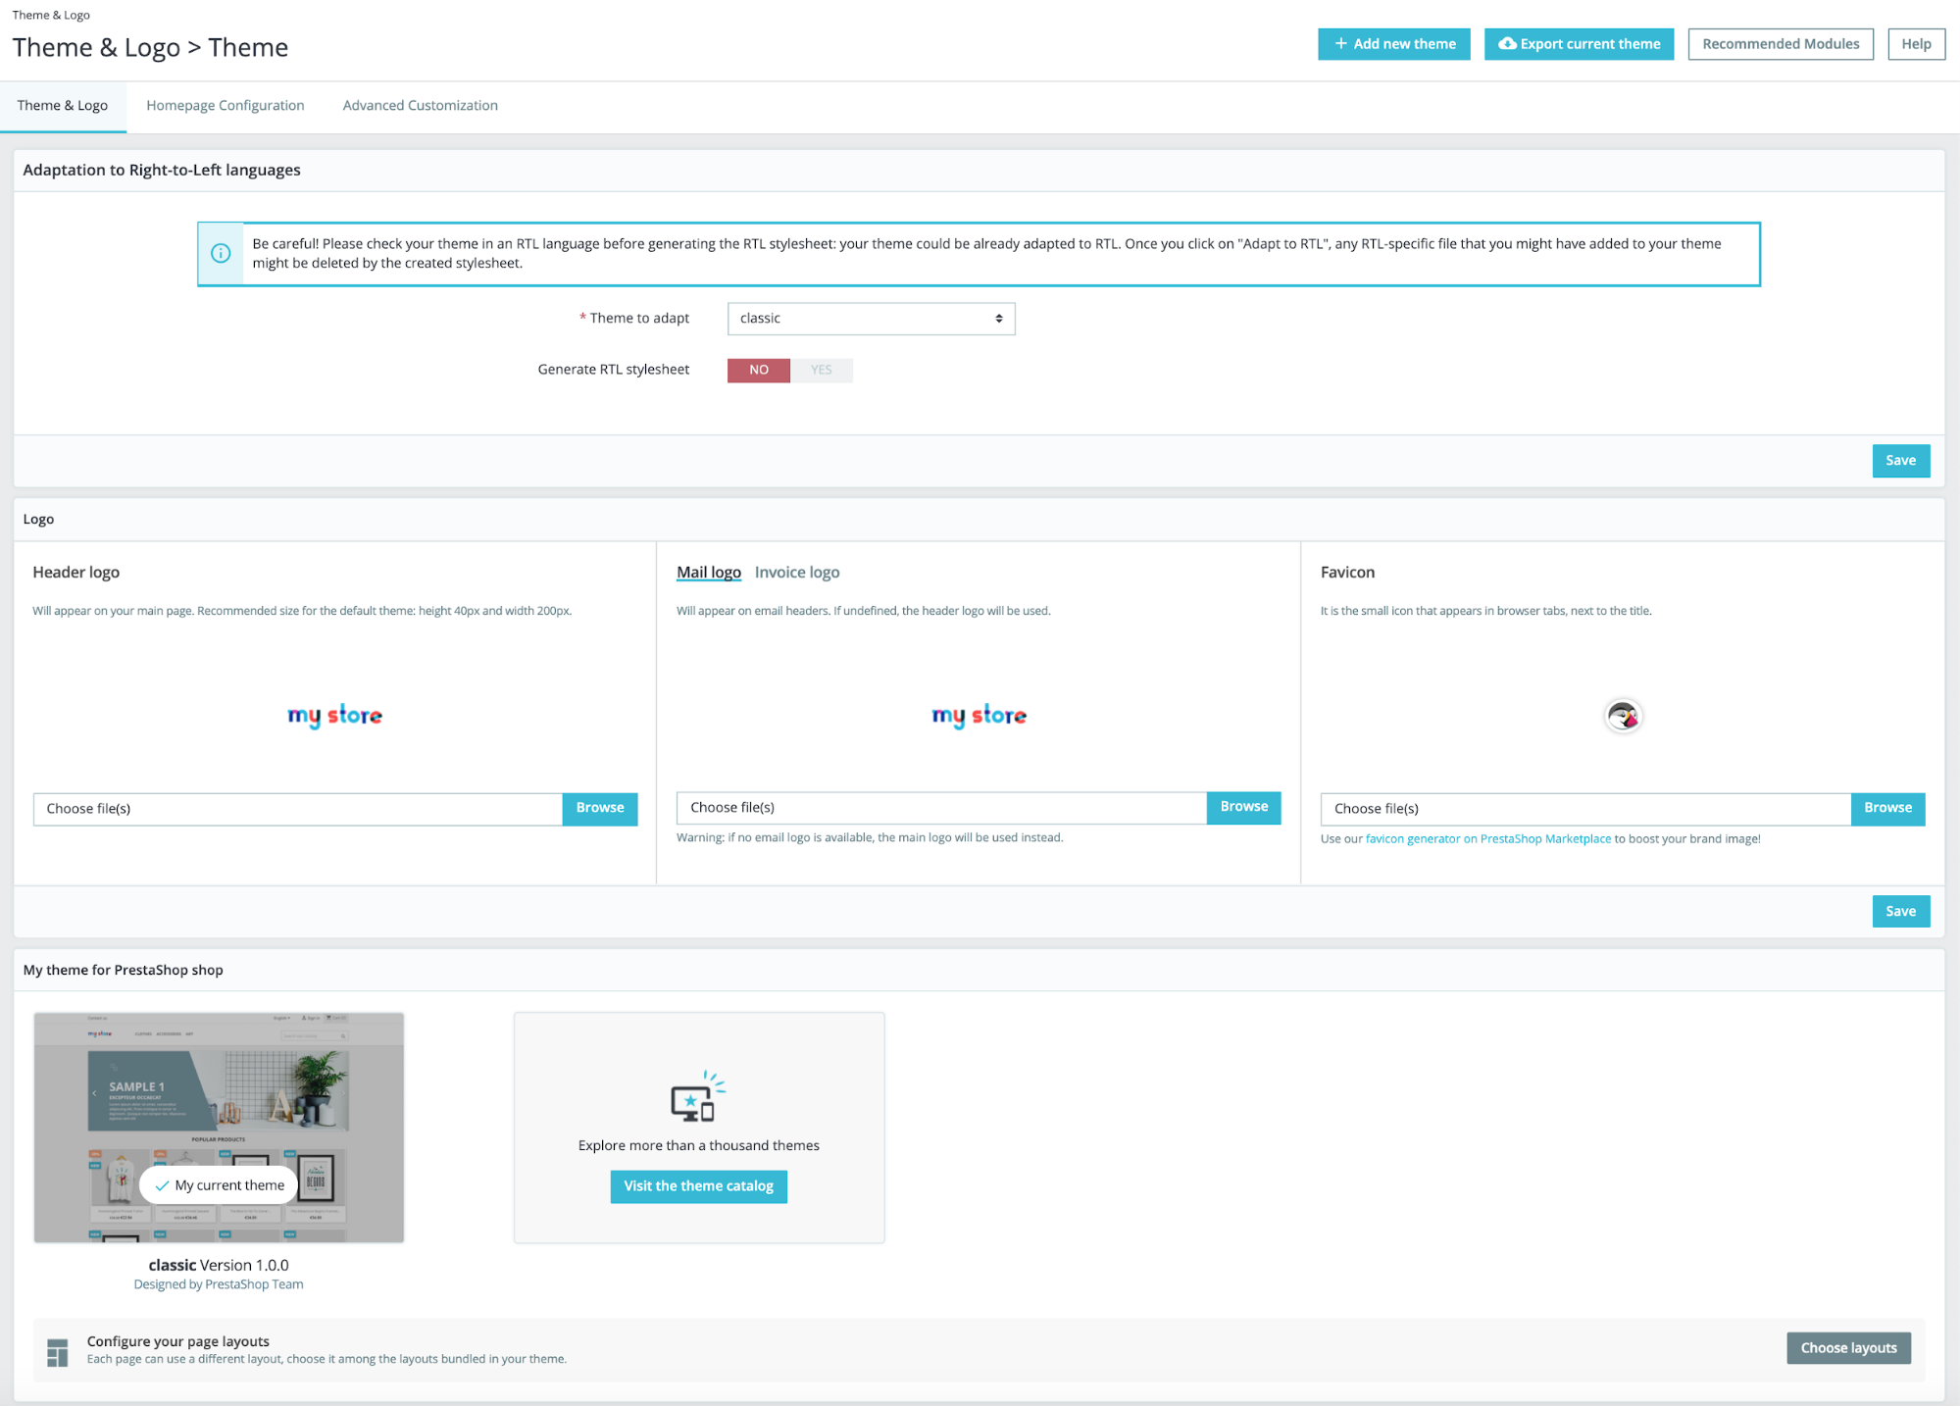This screenshot has height=1407, width=1960.
Task: Click the classic theme thumbnail preview
Action: pyautogui.click(x=218, y=1126)
